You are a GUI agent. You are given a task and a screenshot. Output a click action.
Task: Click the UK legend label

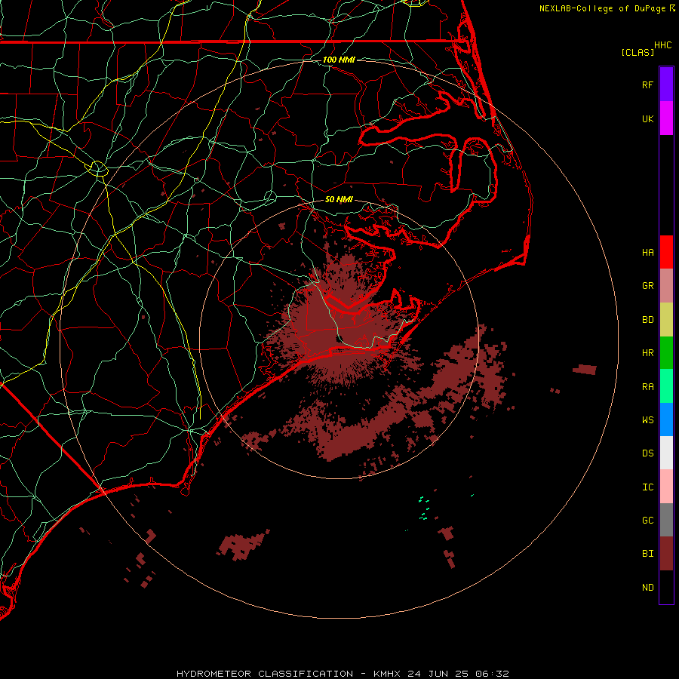[647, 118]
